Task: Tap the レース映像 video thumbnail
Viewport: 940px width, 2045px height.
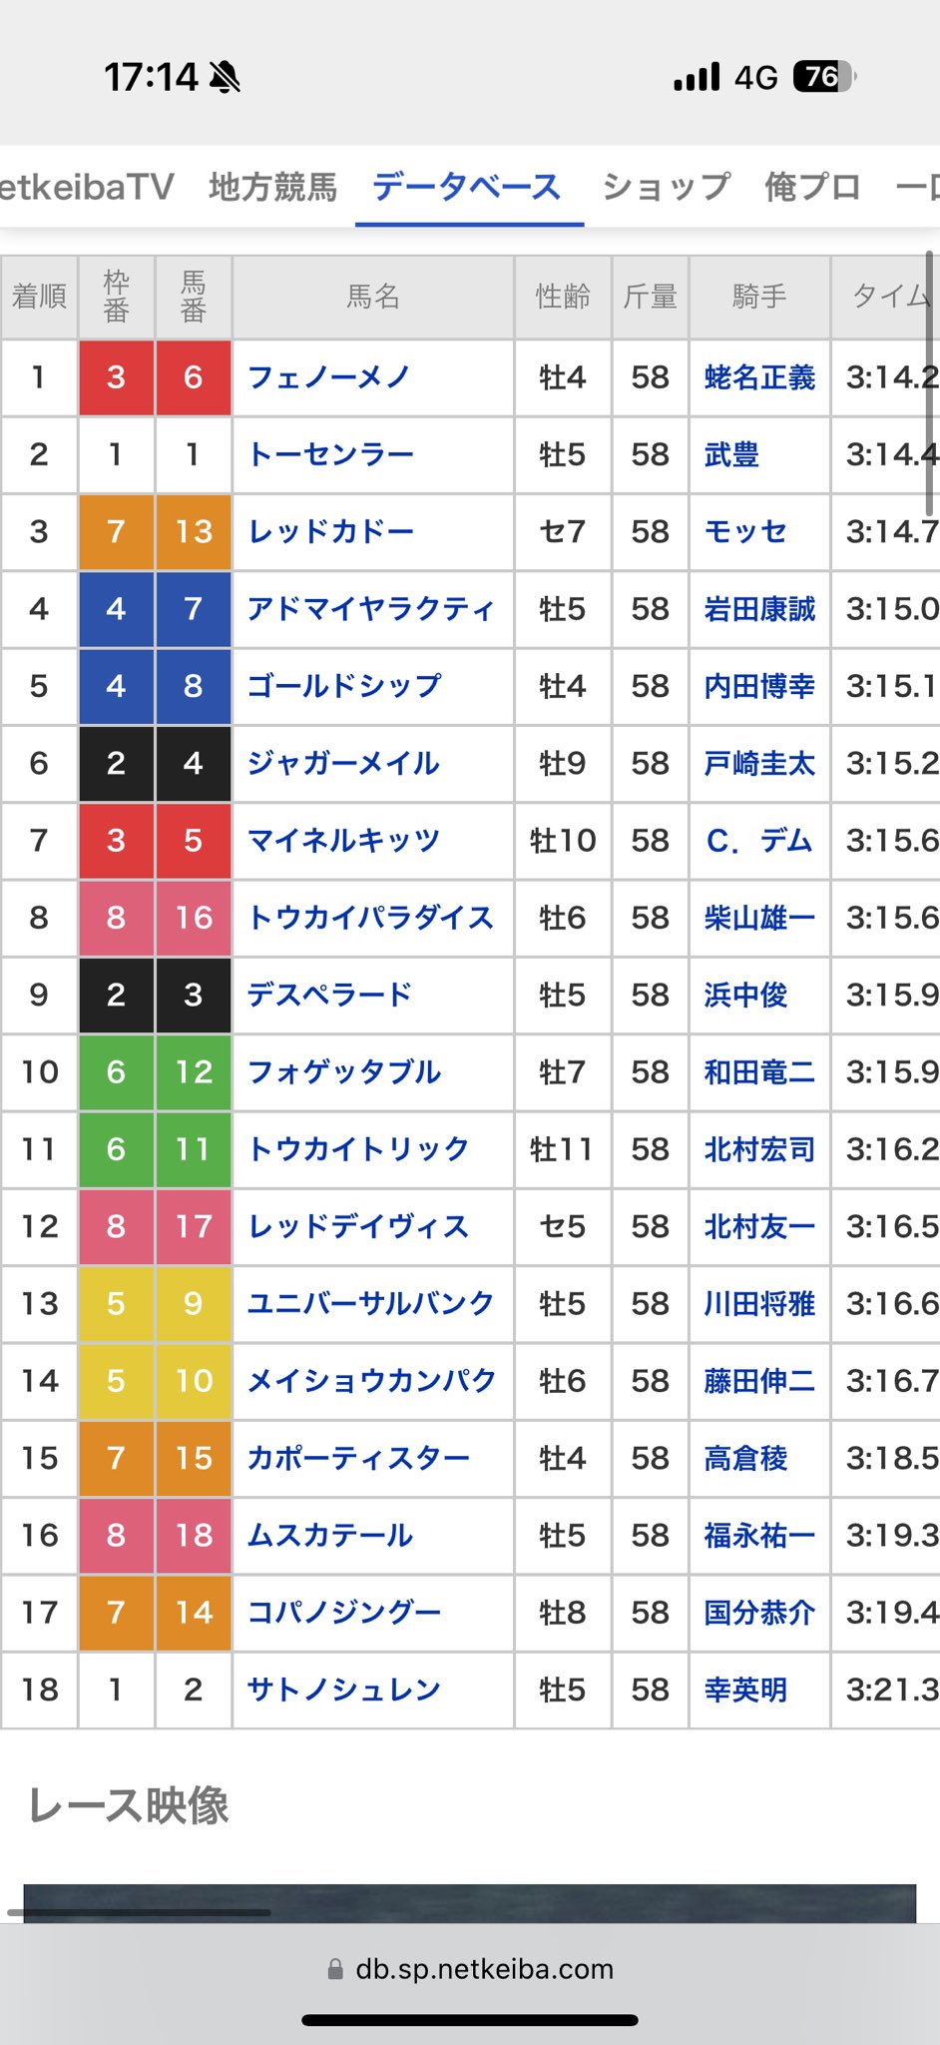Action: [470, 1902]
